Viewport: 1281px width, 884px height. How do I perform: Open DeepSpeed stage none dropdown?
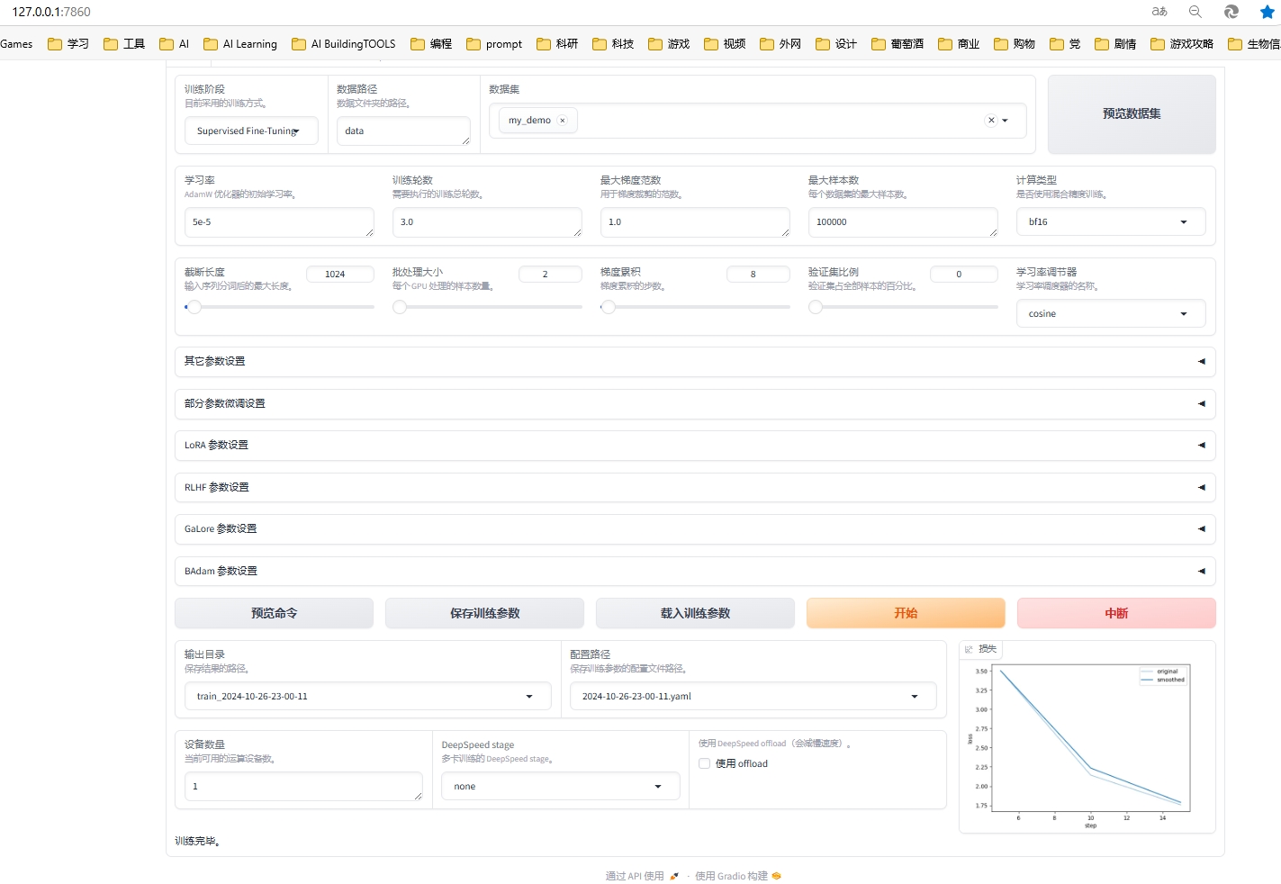[558, 787]
